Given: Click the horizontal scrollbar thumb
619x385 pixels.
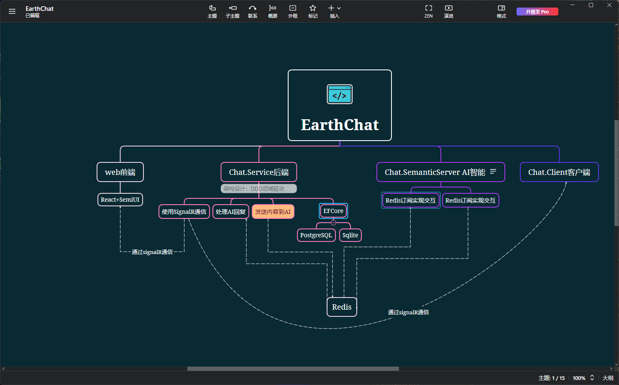Looking at the screenshot, I should 293,369.
